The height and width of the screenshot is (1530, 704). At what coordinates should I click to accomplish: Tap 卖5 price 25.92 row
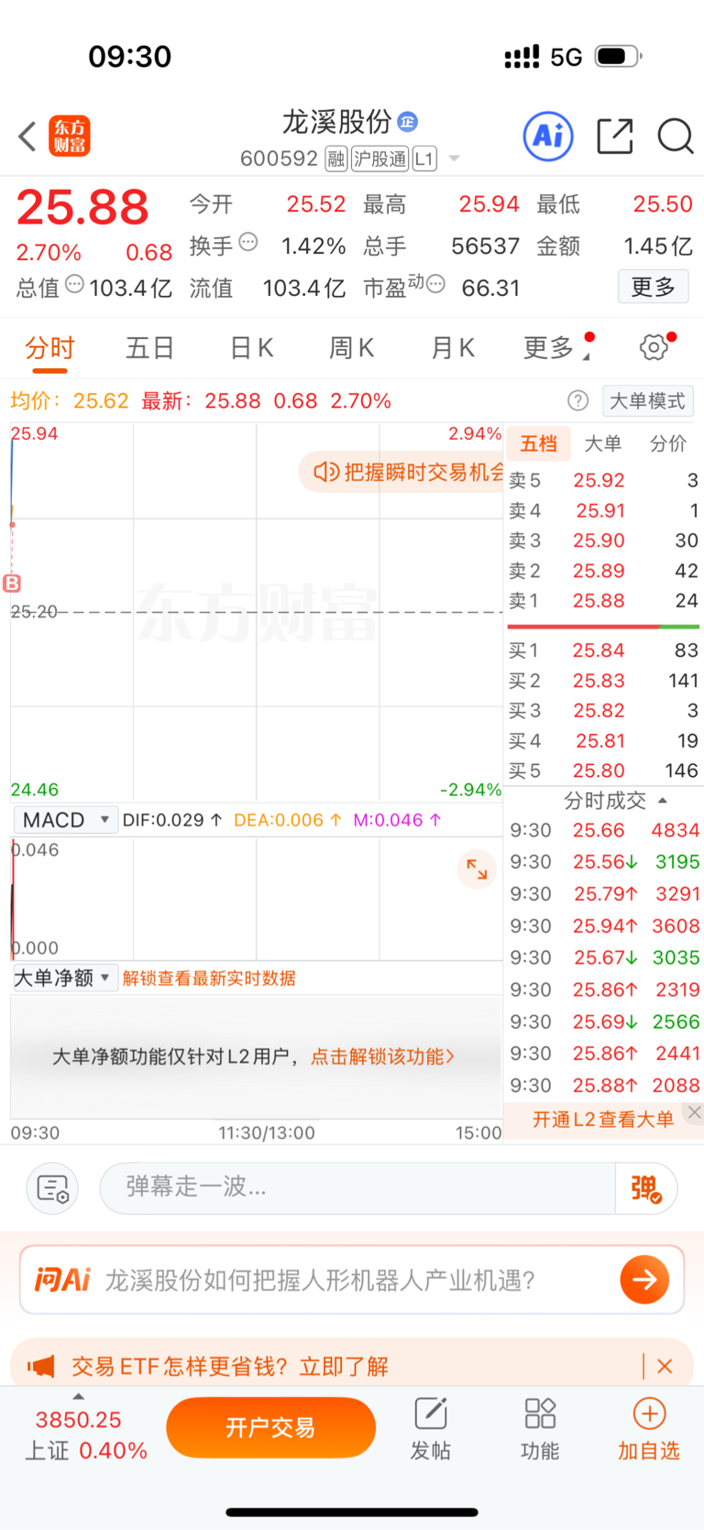604,480
